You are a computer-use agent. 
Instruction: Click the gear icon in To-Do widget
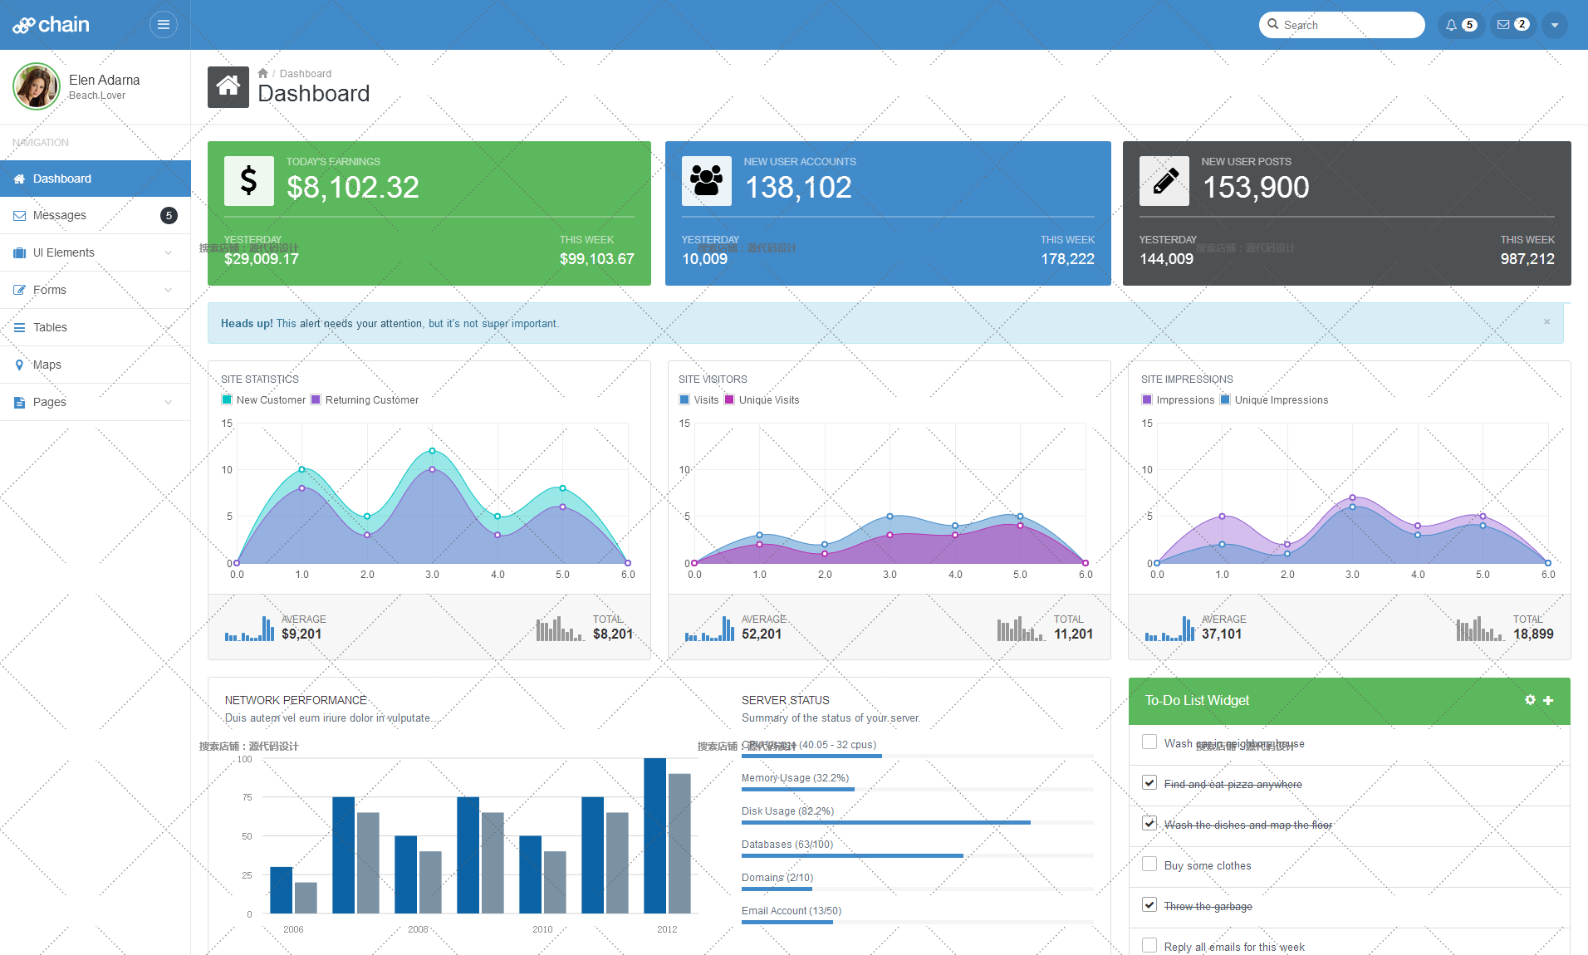pyautogui.click(x=1530, y=700)
